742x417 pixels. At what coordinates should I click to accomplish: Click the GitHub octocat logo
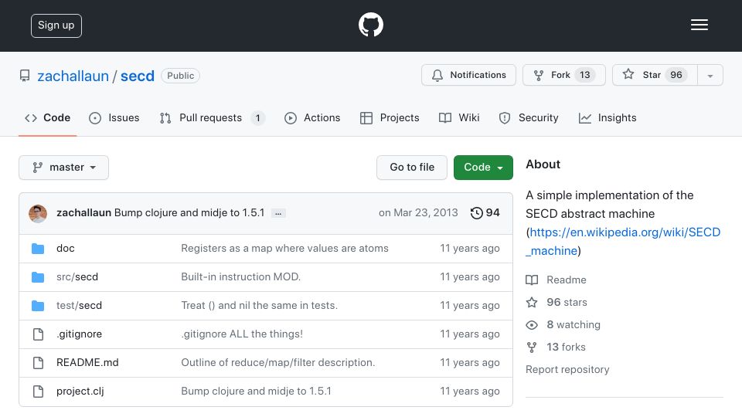coord(370,25)
